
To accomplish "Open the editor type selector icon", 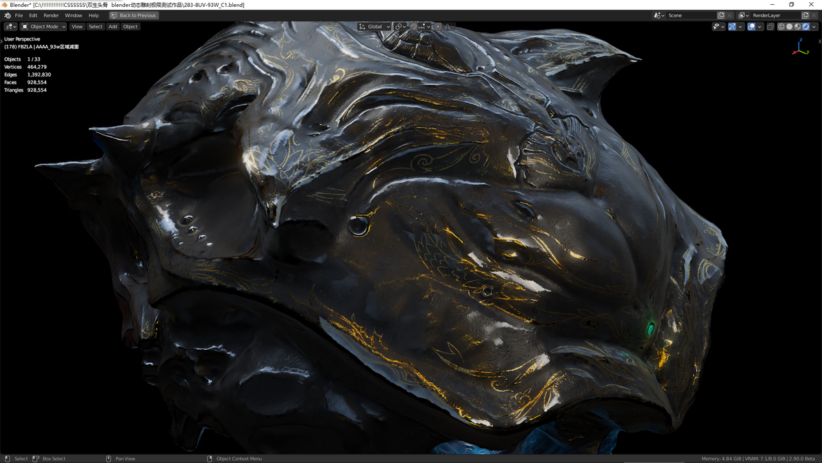I will [x=10, y=26].
